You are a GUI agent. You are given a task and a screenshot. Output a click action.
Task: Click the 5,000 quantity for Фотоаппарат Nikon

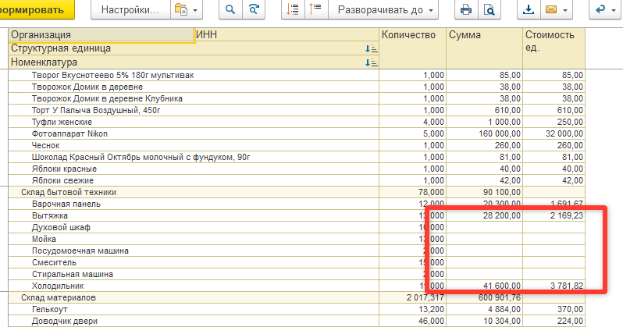point(413,133)
